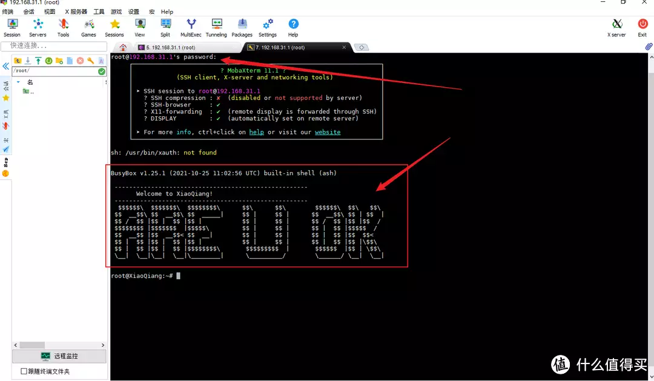Open Settings from the toolbar
This screenshot has width=654, height=381.
coord(268,27)
